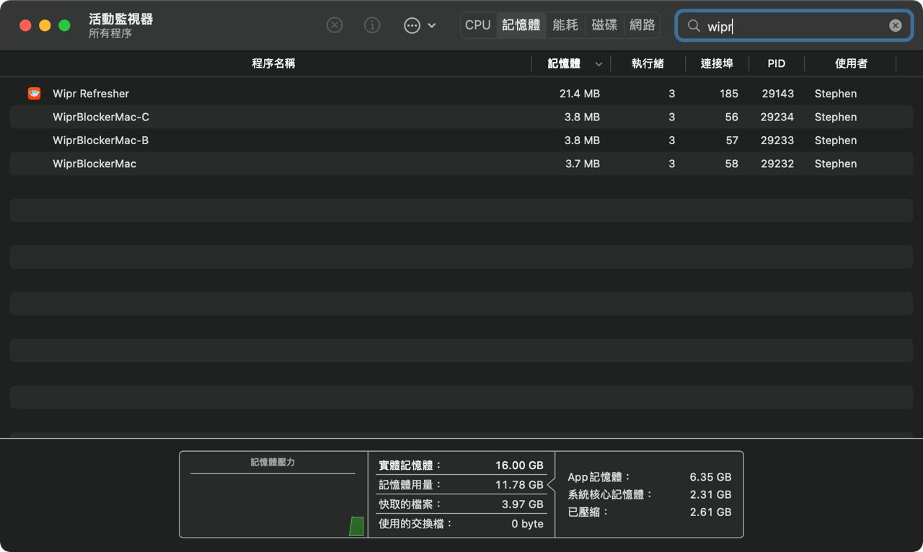Sort by 執行緒 column header

pyautogui.click(x=648, y=63)
